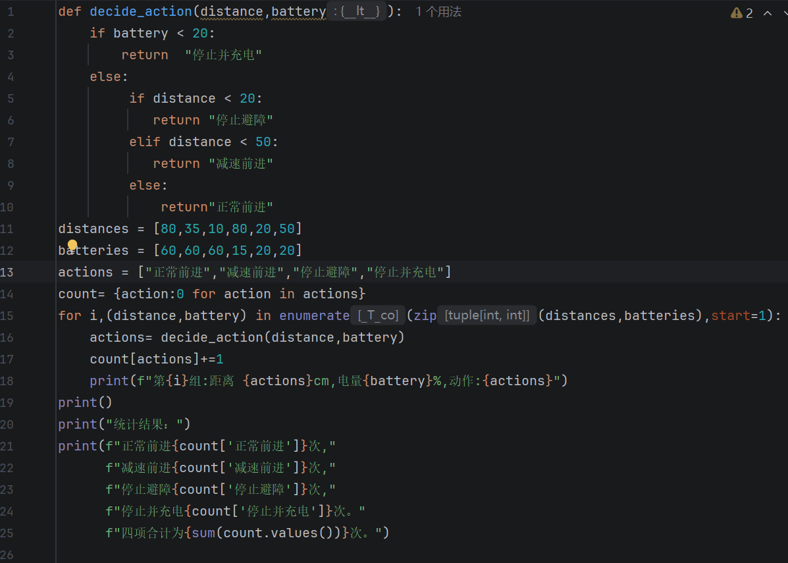
Task: Click the "统计结果：" string on line 20
Action: pos(145,424)
